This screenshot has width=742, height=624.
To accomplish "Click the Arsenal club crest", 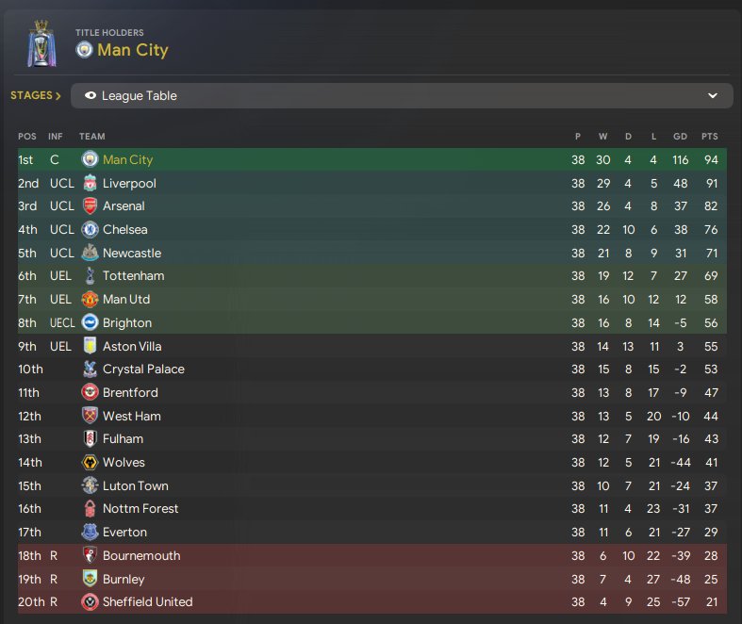I will [90, 206].
